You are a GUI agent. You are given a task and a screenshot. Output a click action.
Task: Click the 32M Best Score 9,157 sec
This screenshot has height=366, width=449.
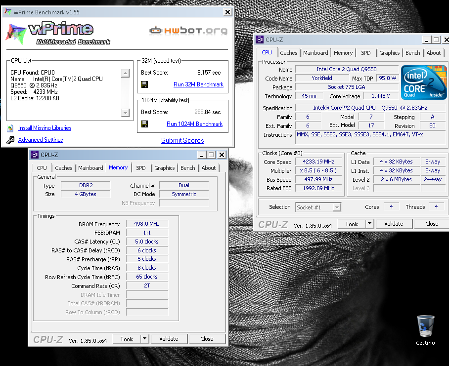(x=209, y=73)
